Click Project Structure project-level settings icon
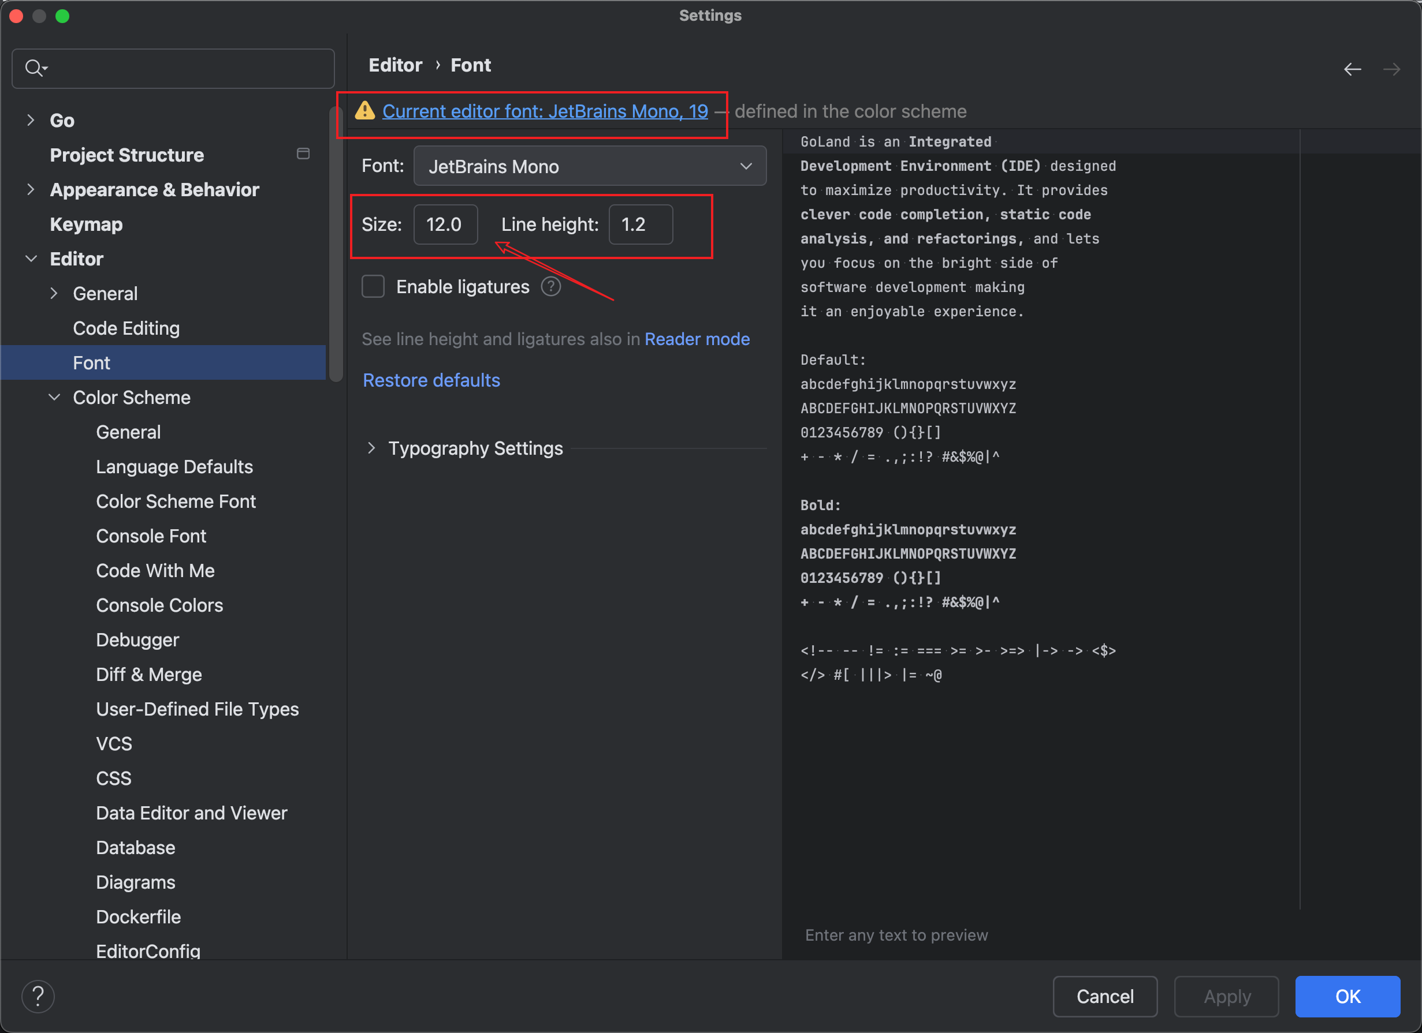Screen dimensions: 1422x1033 pos(303,154)
